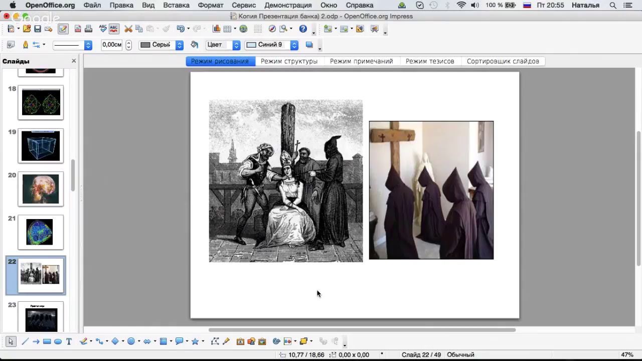642x361 pixels.
Task: Toggle the Shadow button in formatting toolbar
Action: 309,45
